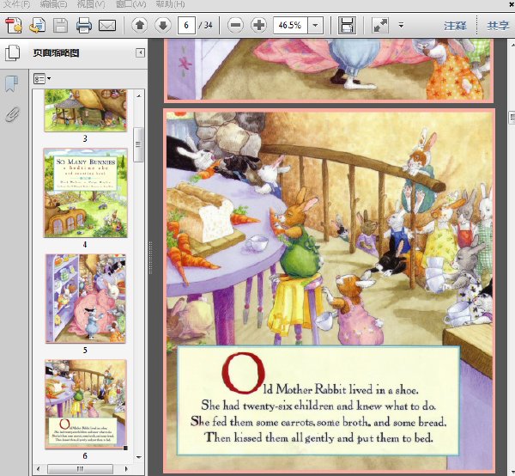The width and height of the screenshot is (515, 476).
Task: Select page 6 thumbnail
Action: pyautogui.click(x=86, y=404)
